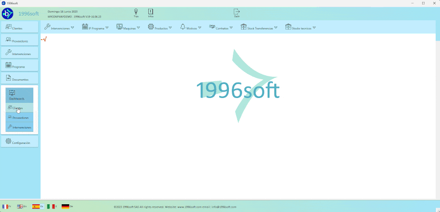
Task: Click the Tips lightbulb icon
Action: point(136,13)
